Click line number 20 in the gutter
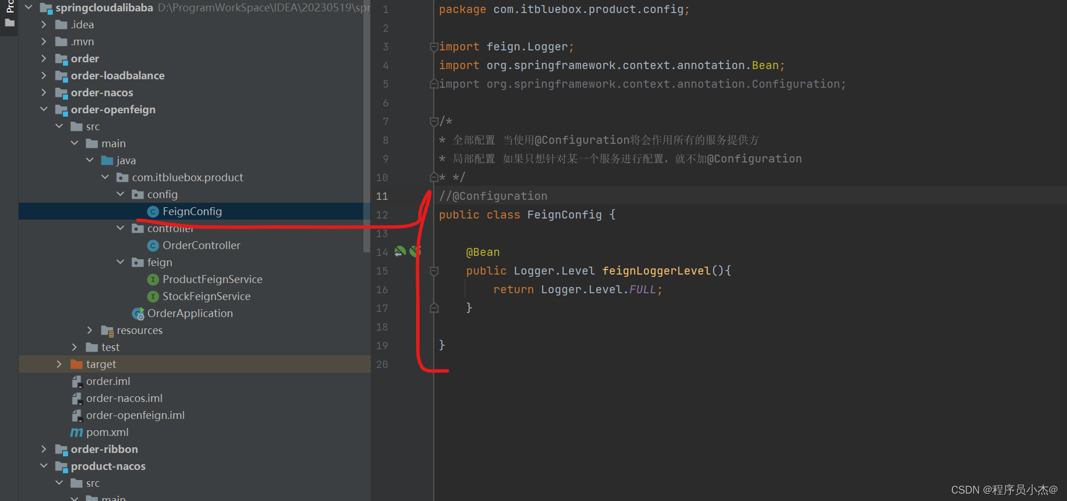The width and height of the screenshot is (1067, 501). tap(382, 364)
